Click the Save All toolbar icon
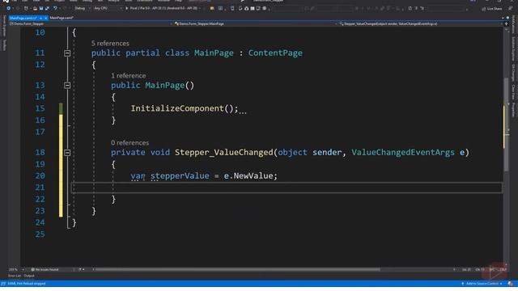Viewport: 518px width, 291px height. click(x=47, y=8)
